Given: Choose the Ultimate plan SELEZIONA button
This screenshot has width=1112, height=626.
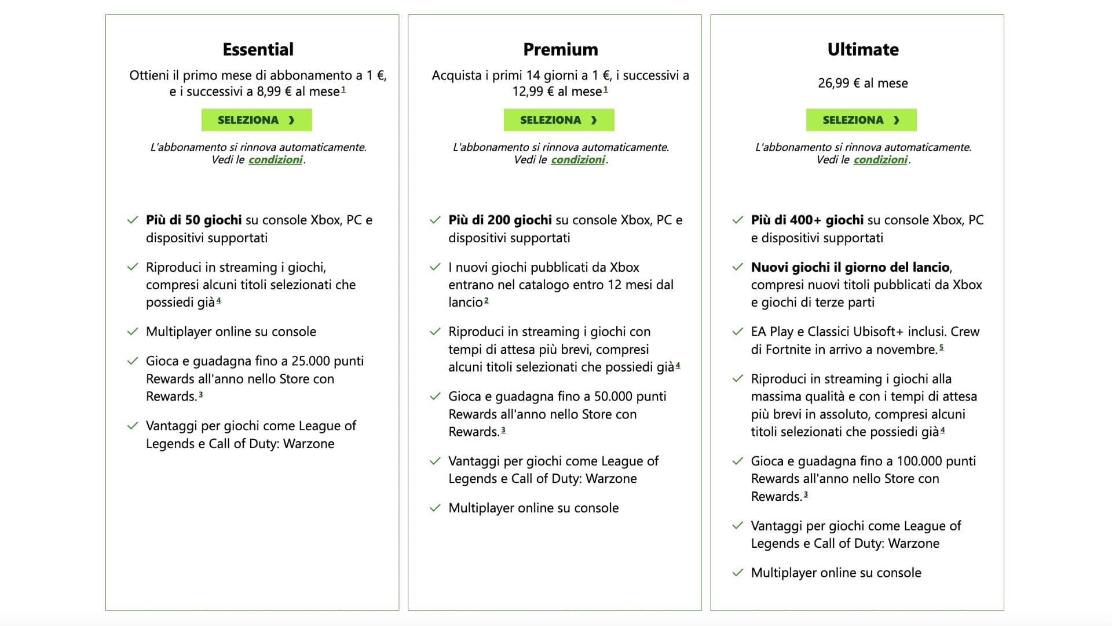Looking at the screenshot, I should [861, 120].
